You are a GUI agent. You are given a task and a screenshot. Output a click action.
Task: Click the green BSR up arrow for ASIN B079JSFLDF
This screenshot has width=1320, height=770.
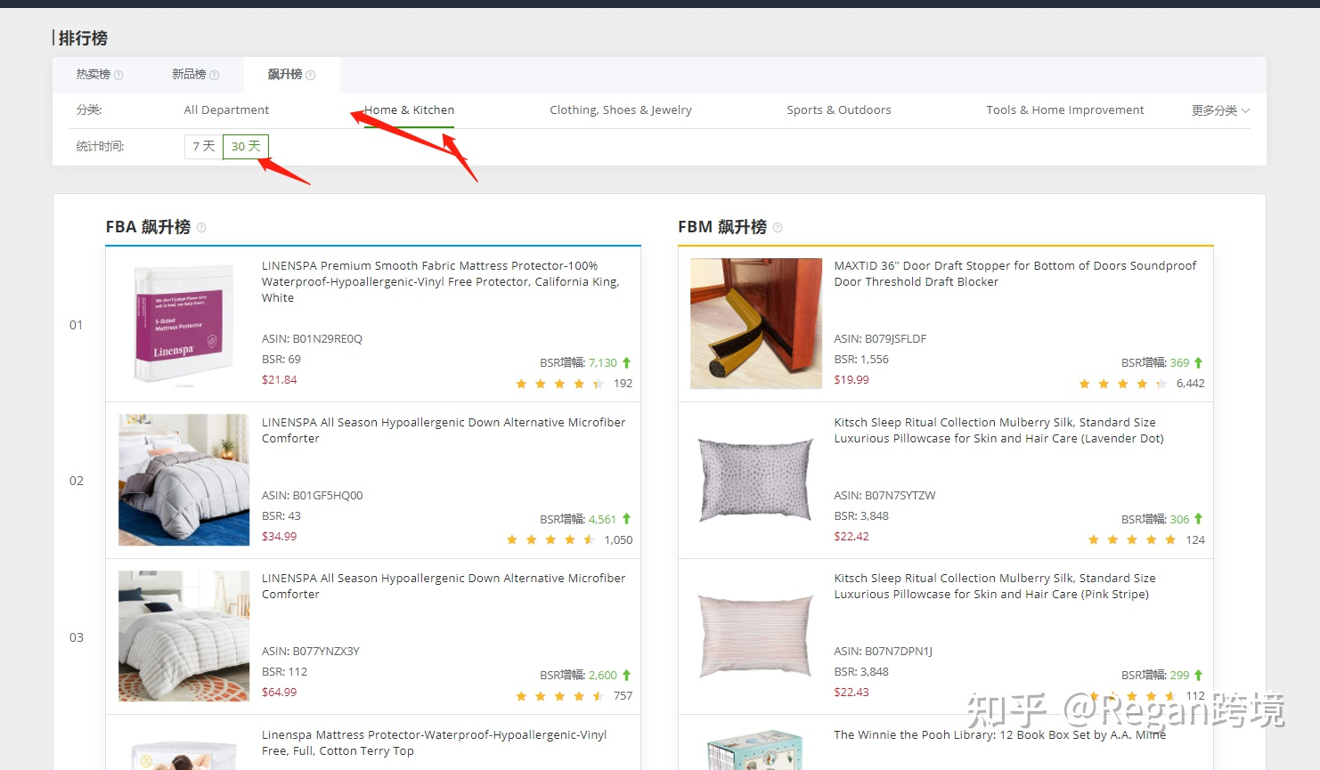[1198, 362]
